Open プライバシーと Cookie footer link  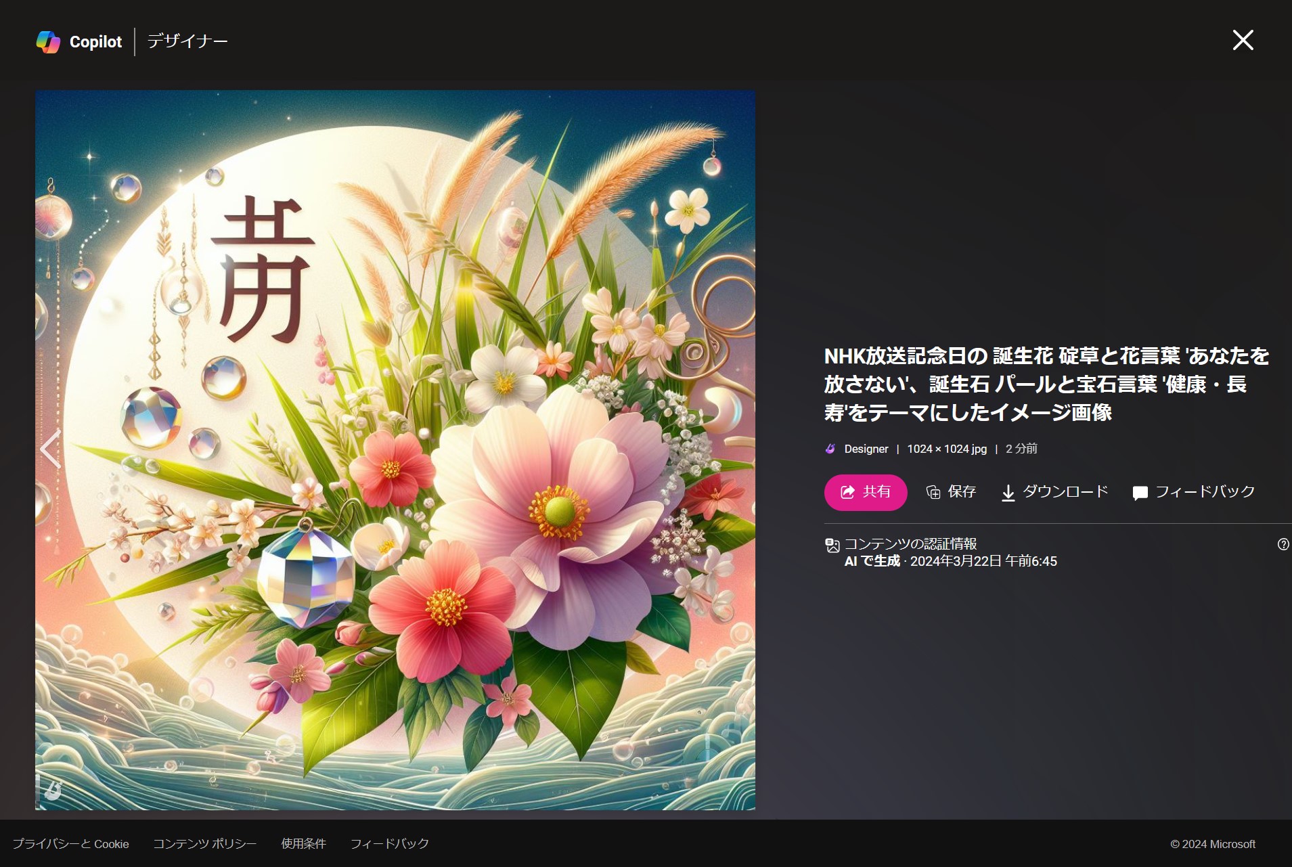70,844
